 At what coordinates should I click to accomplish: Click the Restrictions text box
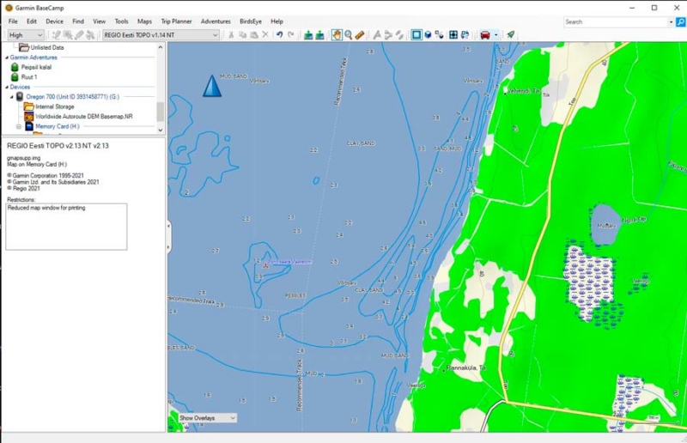coord(67,227)
